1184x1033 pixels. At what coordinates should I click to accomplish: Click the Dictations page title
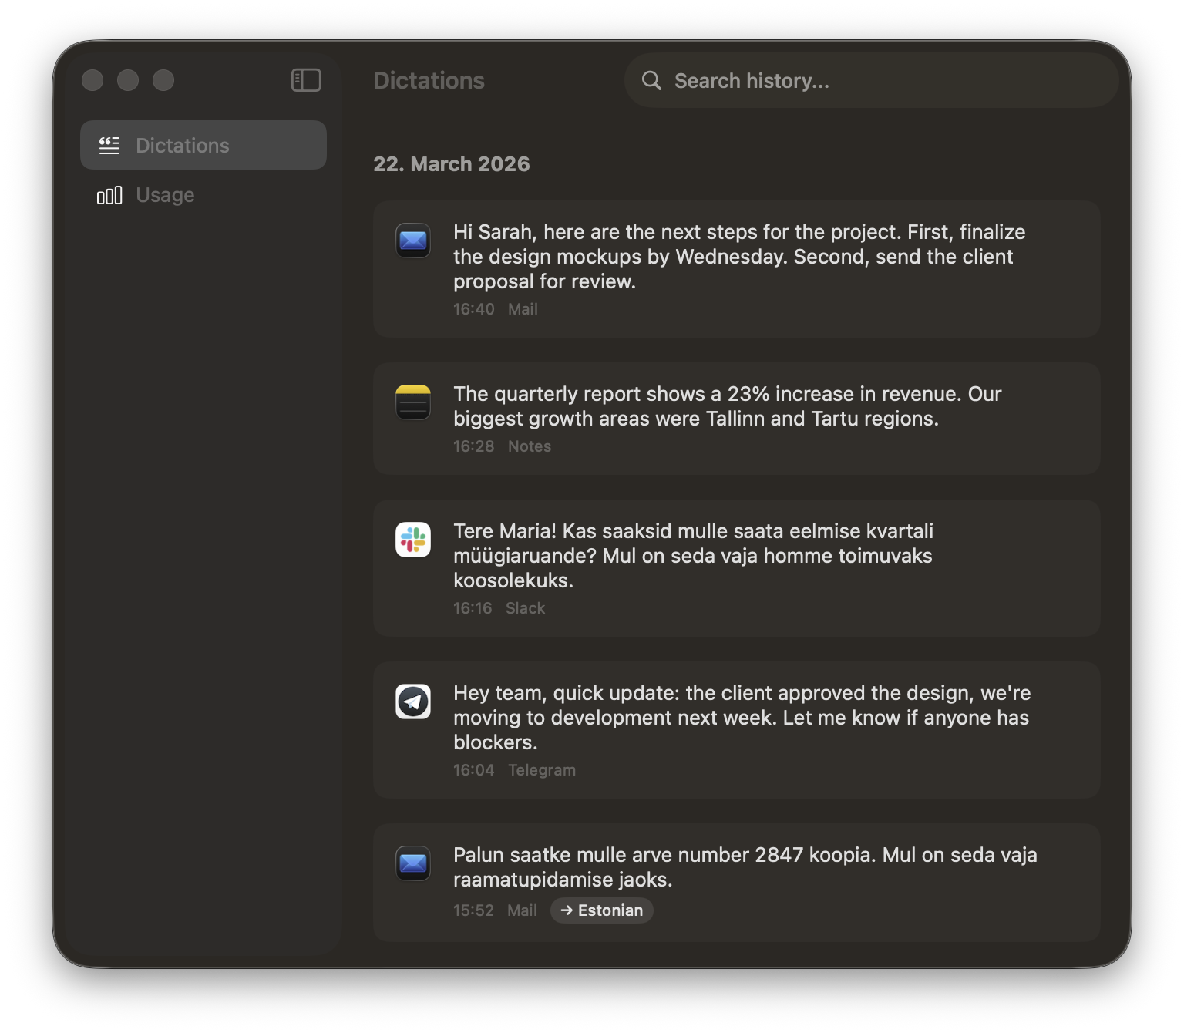(429, 80)
